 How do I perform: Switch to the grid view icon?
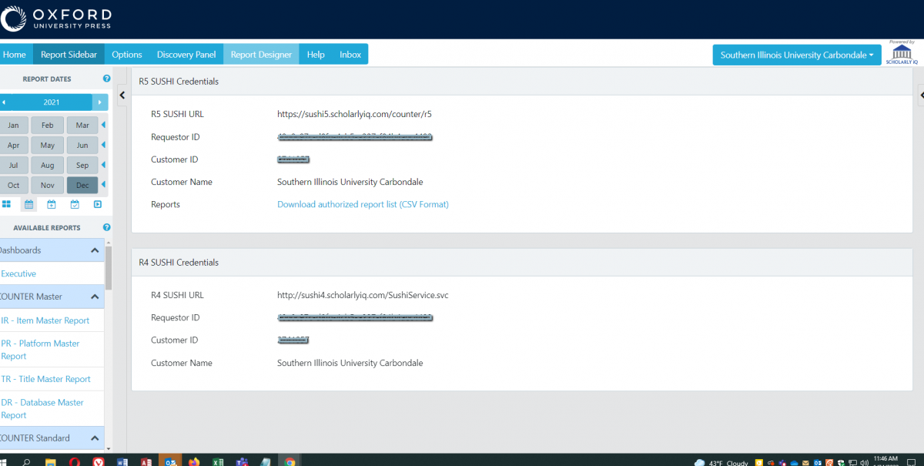[x=6, y=204]
